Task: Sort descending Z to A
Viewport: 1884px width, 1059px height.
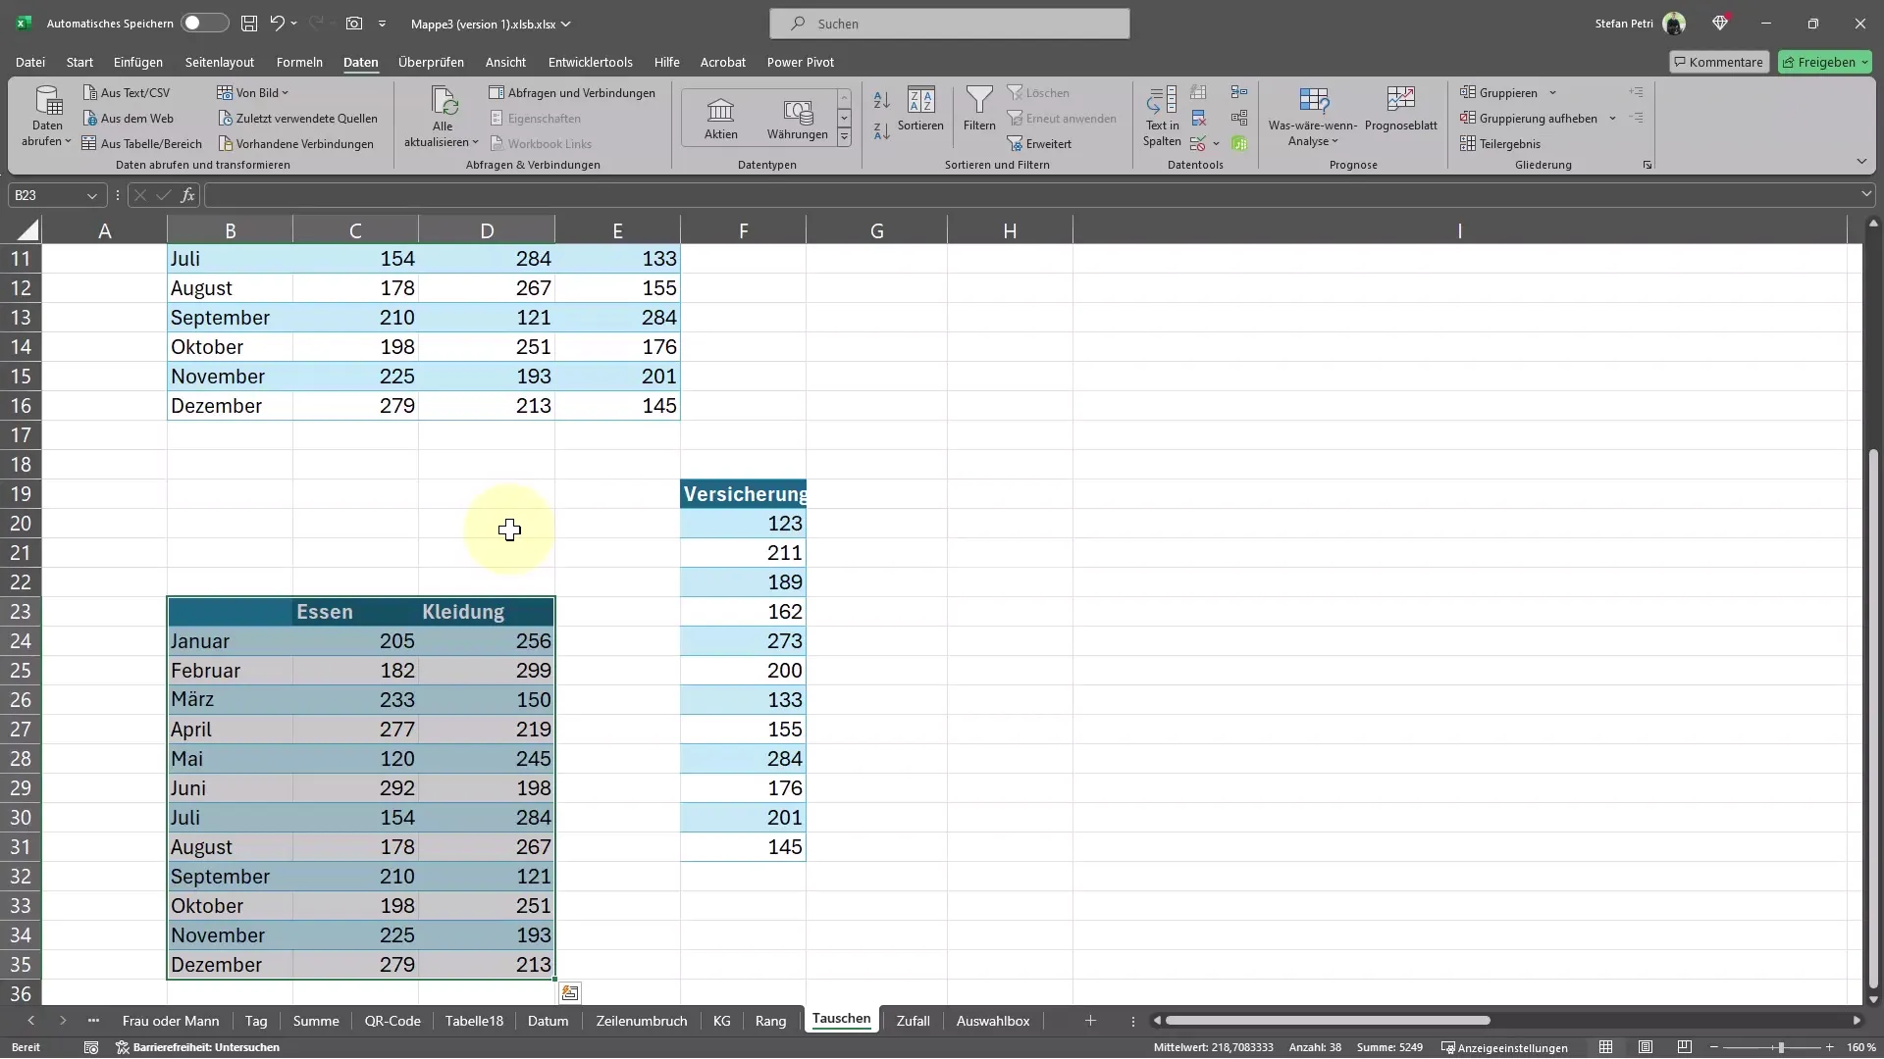Action: tap(881, 130)
